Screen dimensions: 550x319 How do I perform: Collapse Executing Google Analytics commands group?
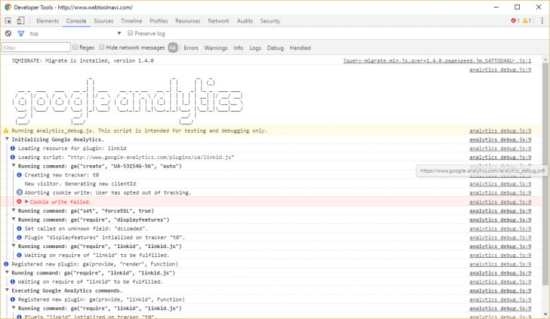[x=7, y=290]
